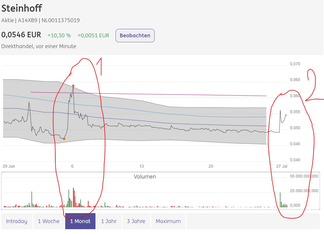
Task: Click the Beobachten button
Action: 135,36
